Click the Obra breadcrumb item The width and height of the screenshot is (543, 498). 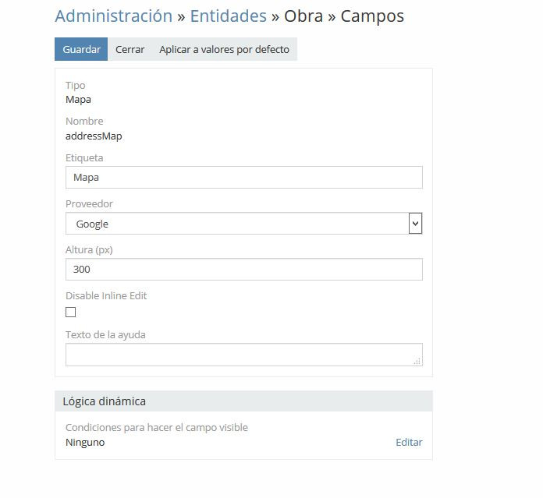click(303, 16)
